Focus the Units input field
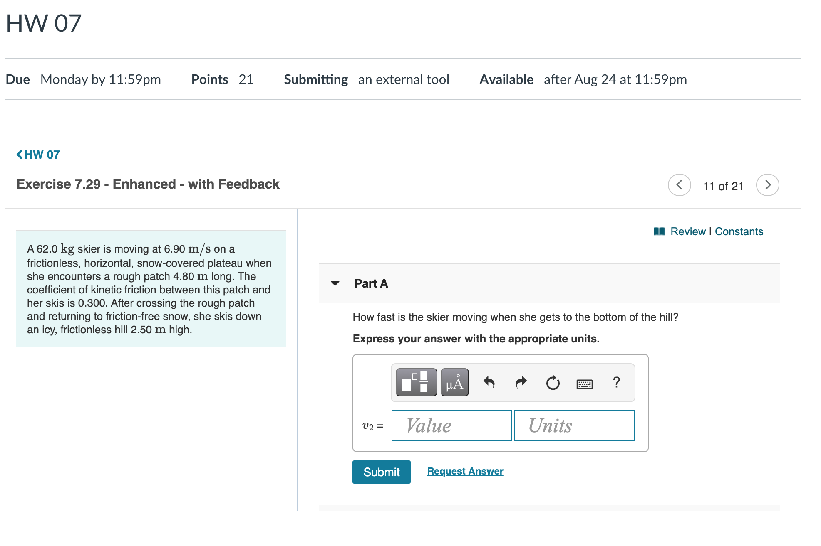This screenshot has height=546, width=821. pyautogui.click(x=574, y=425)
